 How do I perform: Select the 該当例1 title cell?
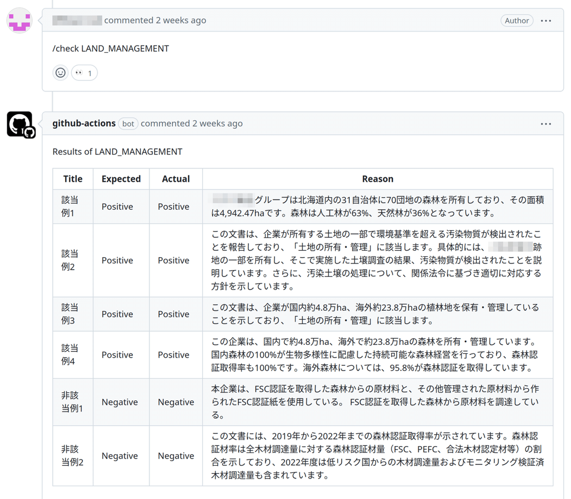point(70,206)
